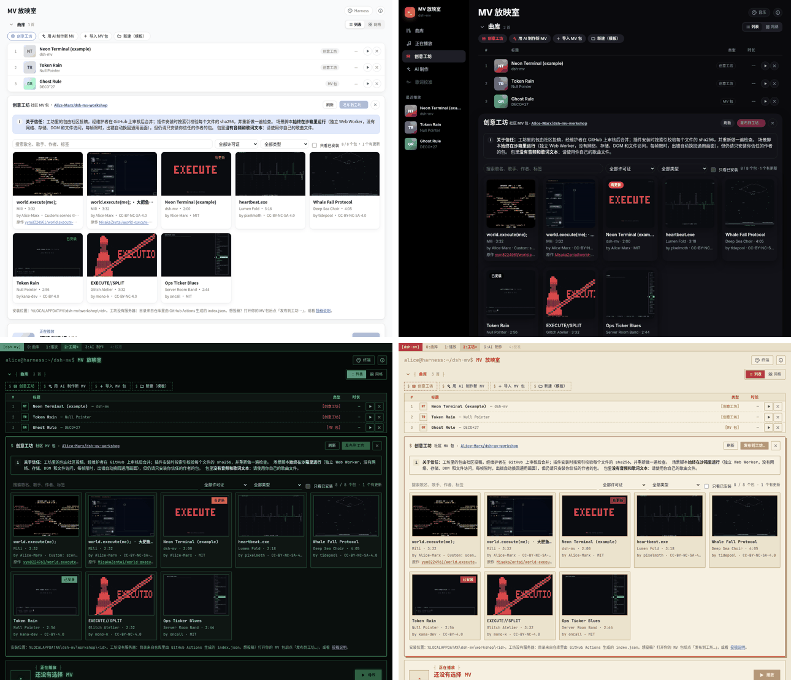
Task: Switch to 网格 view in the beige terminal window
Action: click(x=774, y=374)
